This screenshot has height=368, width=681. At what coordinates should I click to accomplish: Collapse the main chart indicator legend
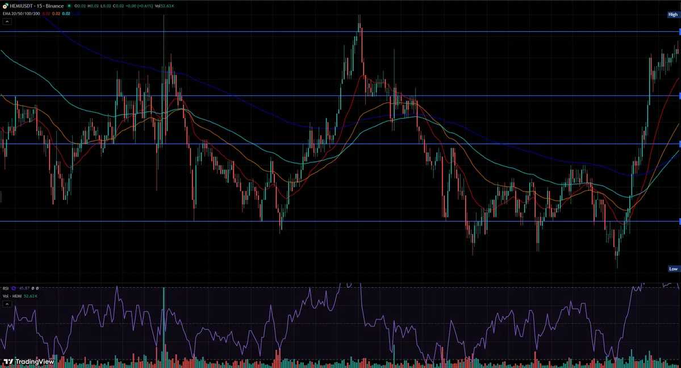[x=7, y=21]
